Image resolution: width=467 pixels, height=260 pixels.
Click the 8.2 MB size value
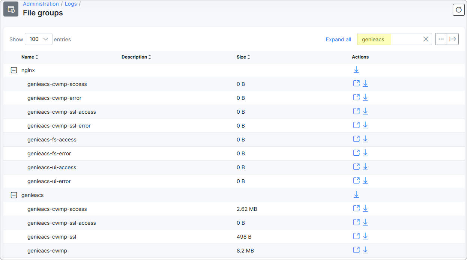245,251
